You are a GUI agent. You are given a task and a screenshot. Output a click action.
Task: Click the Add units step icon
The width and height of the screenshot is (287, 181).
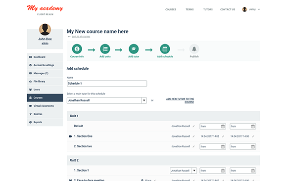[105, 49]
